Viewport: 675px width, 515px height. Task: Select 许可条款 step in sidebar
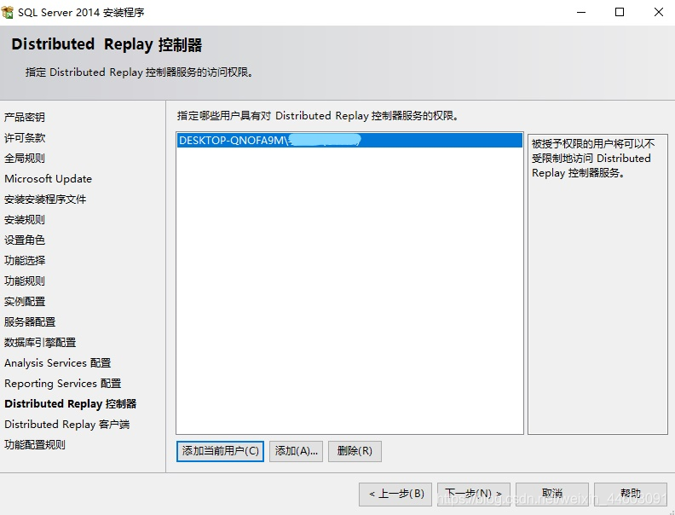coord(25,138)
